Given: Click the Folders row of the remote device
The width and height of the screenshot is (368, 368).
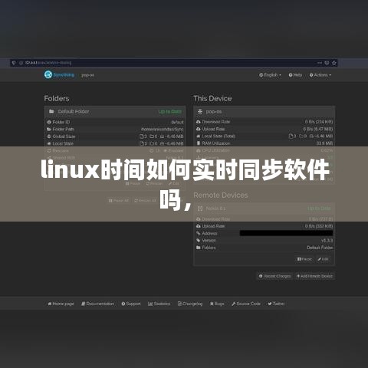Looking at the screenshot, I should tap(264, 248).
